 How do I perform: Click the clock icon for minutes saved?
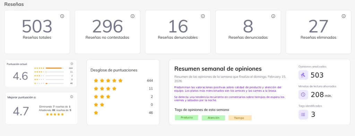pos(303,95)
